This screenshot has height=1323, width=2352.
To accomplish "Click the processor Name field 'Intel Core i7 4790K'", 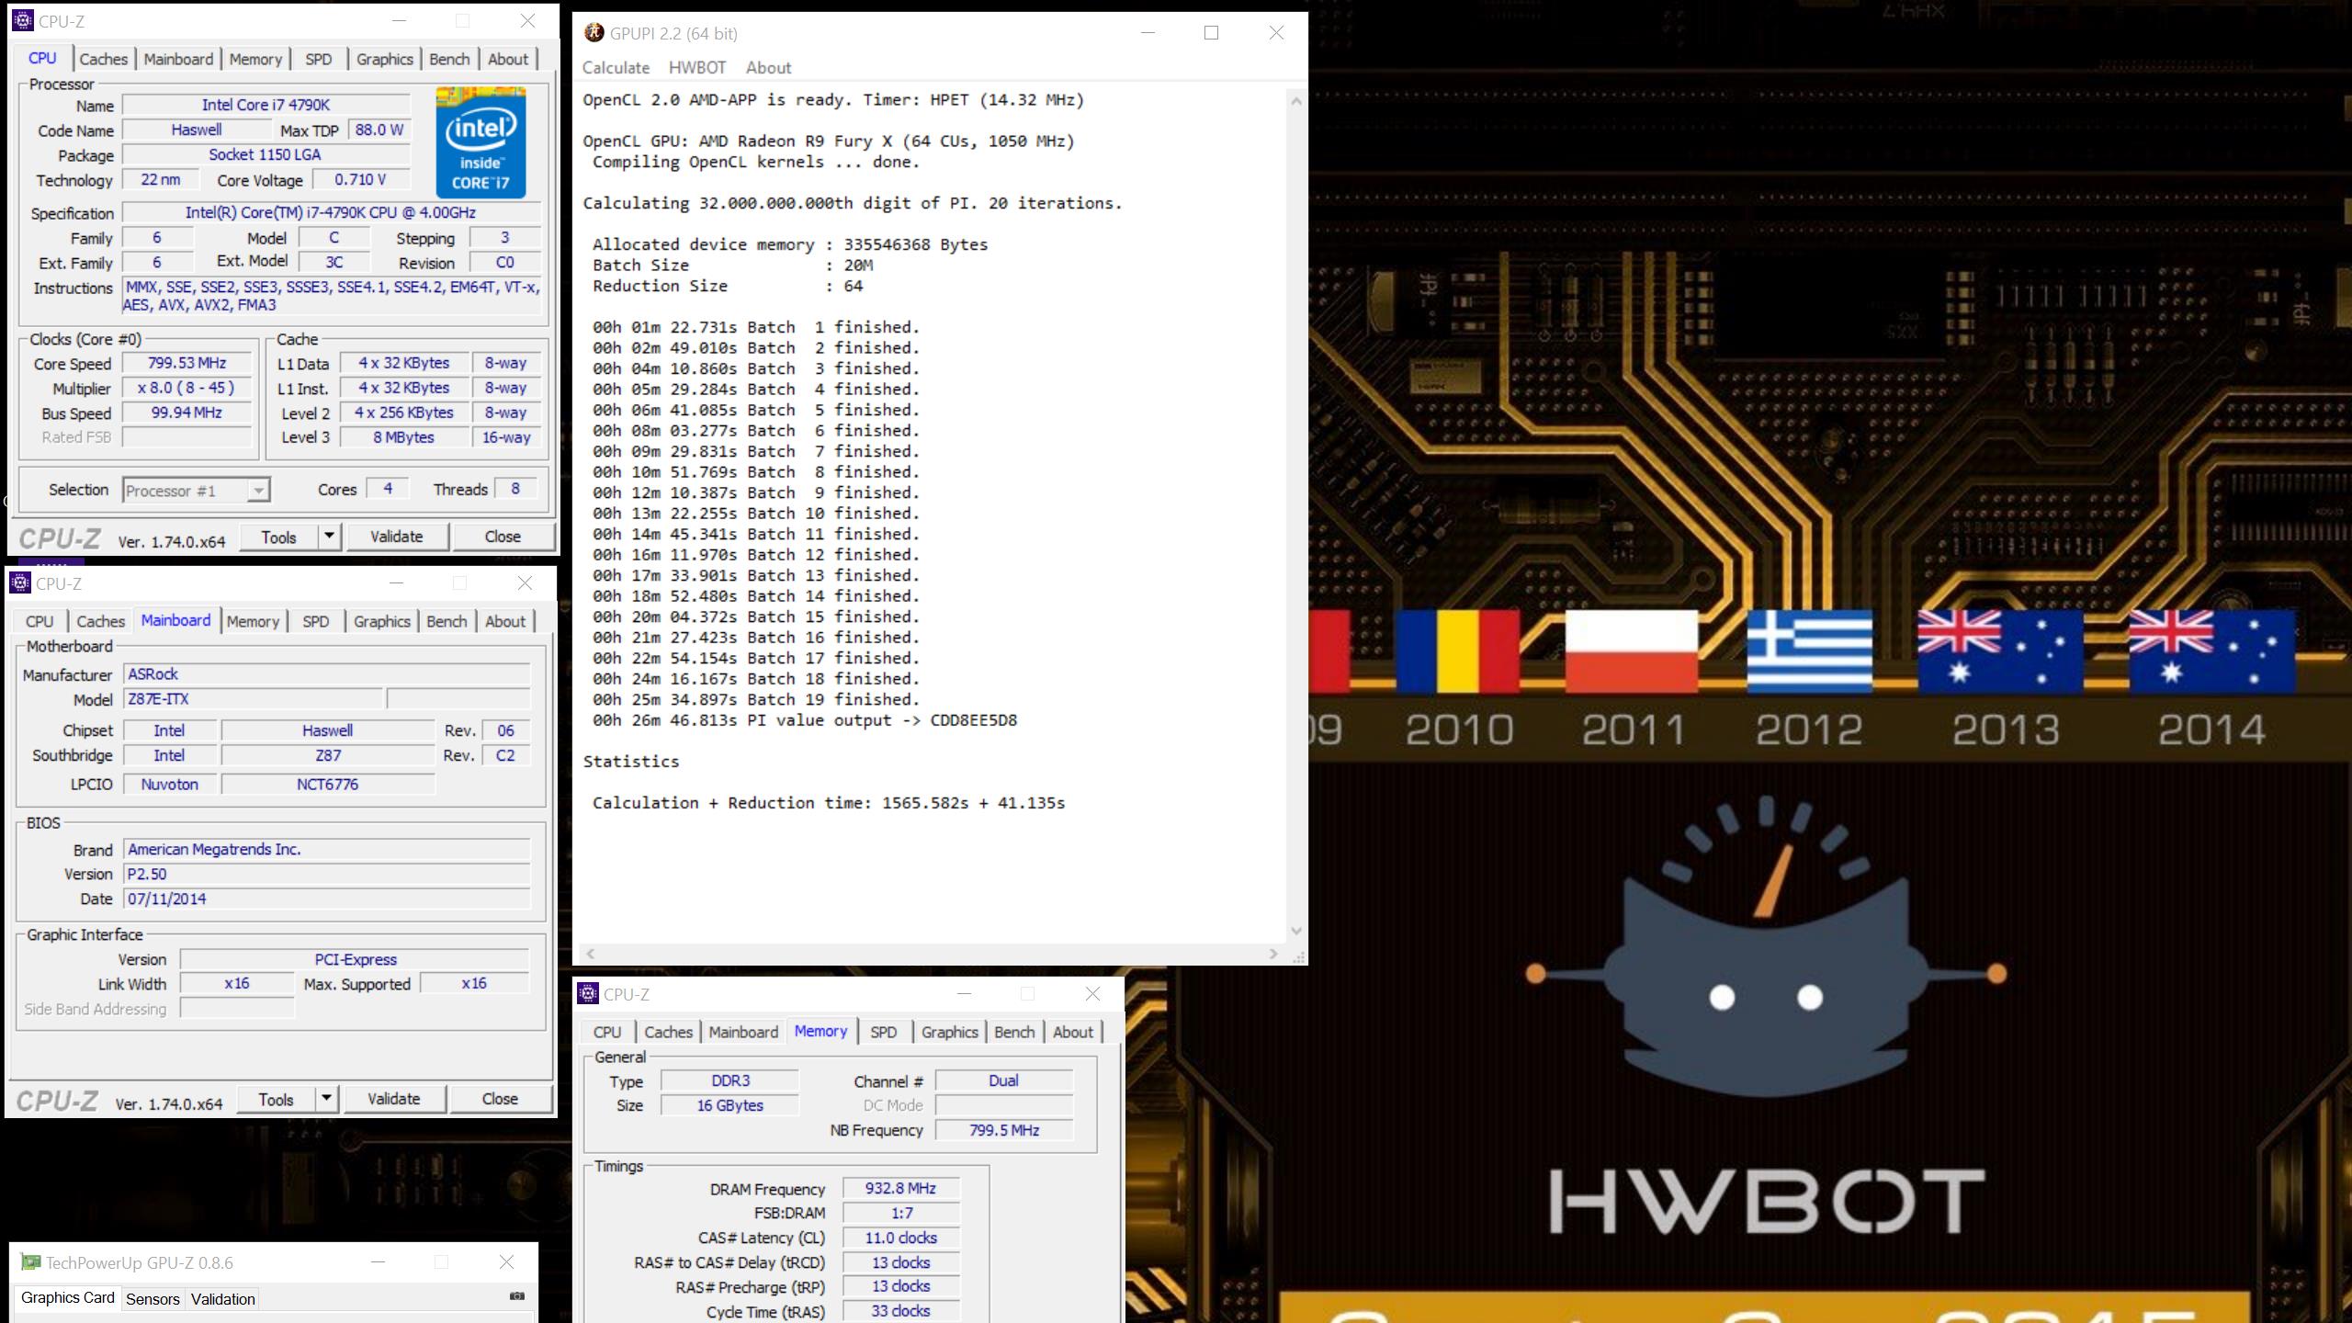I will (x=266, y=105).
